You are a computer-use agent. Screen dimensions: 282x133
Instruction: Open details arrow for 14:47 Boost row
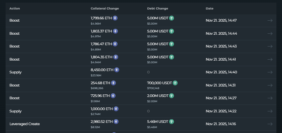point(270,21)
